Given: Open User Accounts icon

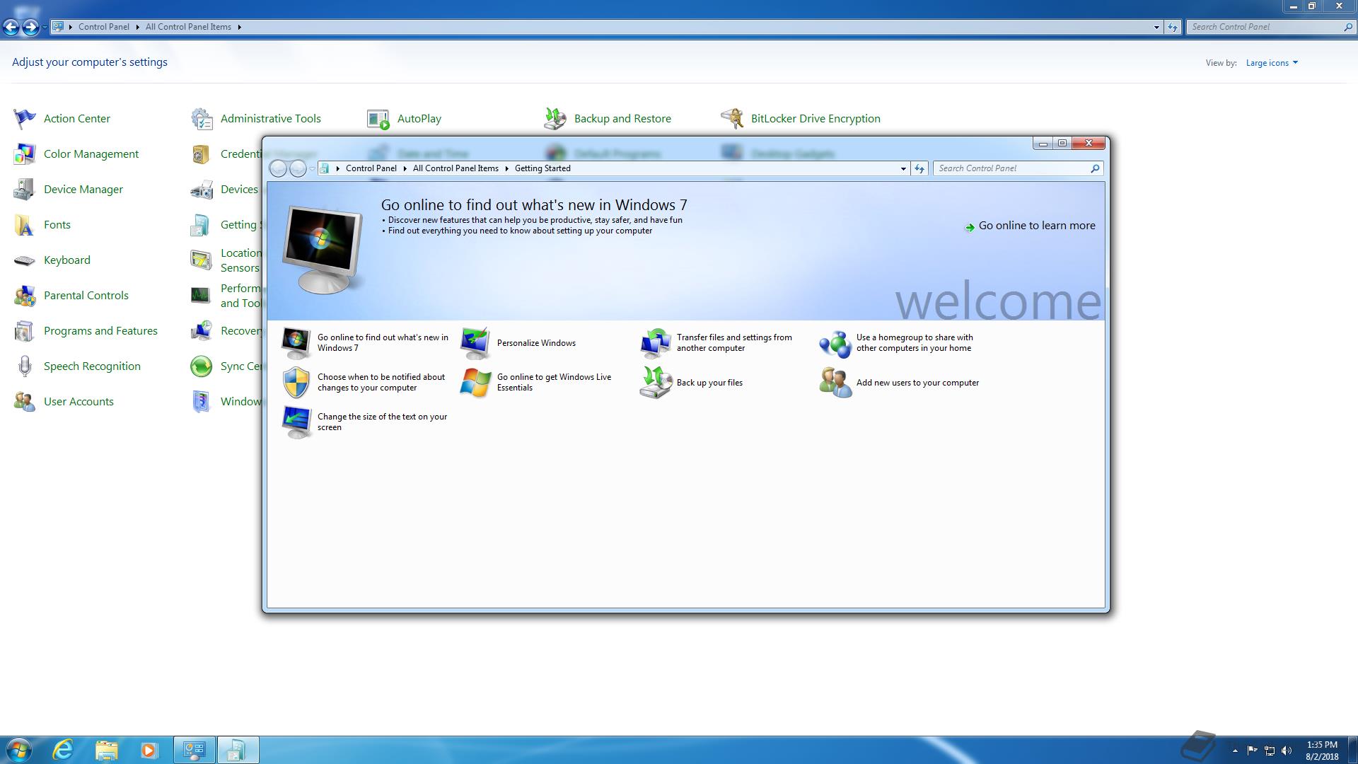Looking at the screenshot, I should point(25,402).
